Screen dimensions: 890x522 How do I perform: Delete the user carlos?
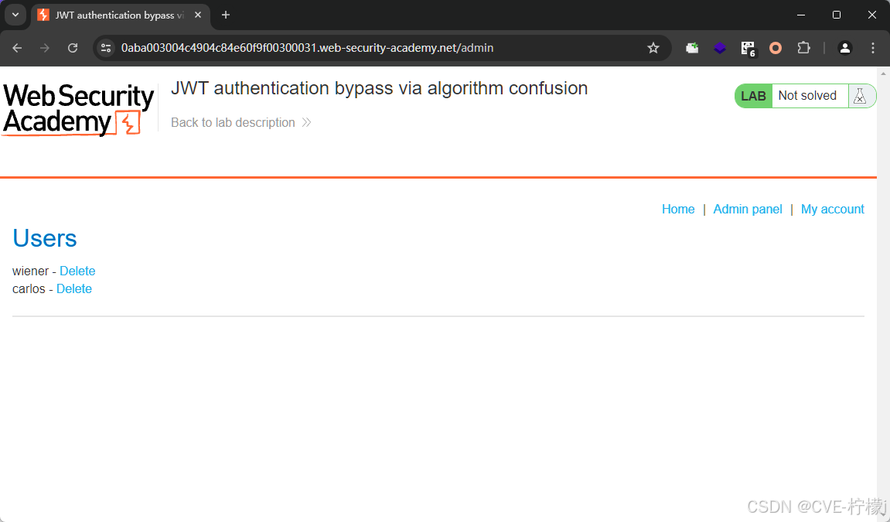coord(73,288)
